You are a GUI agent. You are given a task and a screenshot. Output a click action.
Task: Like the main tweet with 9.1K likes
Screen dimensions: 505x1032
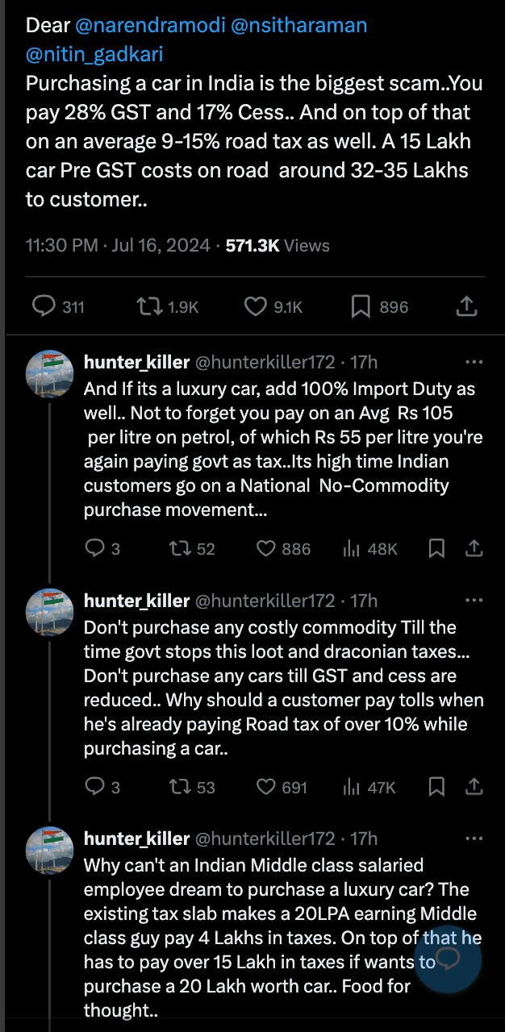pyautogui.click(x=255, y=306)
